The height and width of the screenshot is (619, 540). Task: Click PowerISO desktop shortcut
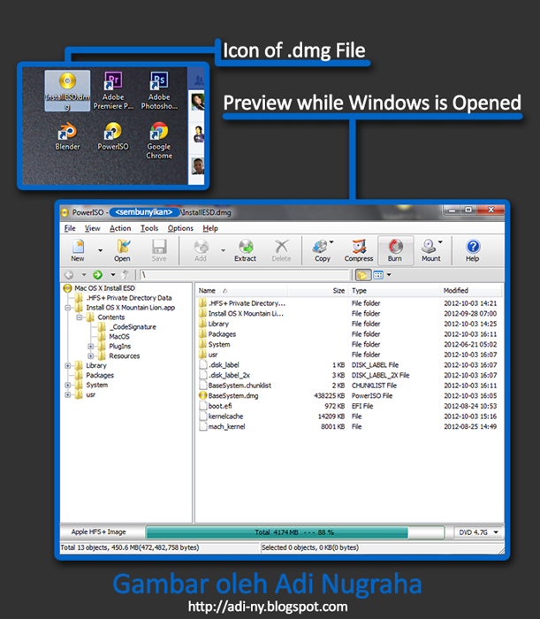click(113, 136)
